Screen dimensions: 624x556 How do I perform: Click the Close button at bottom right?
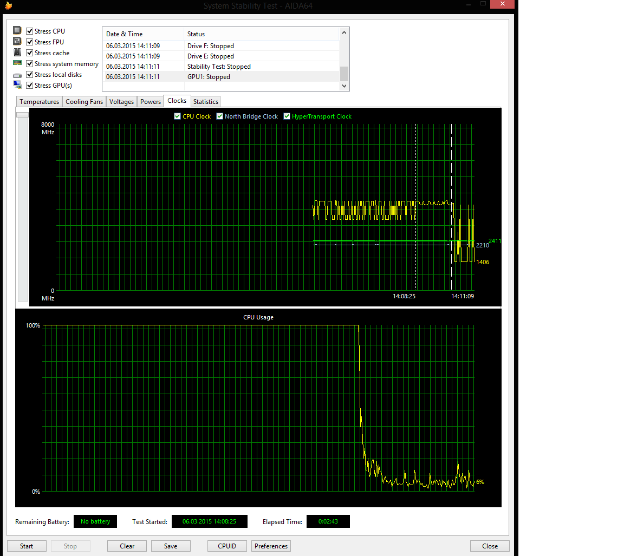click(490, 546)
